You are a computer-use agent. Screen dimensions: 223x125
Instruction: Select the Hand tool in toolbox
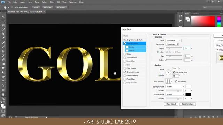point(3,94)
